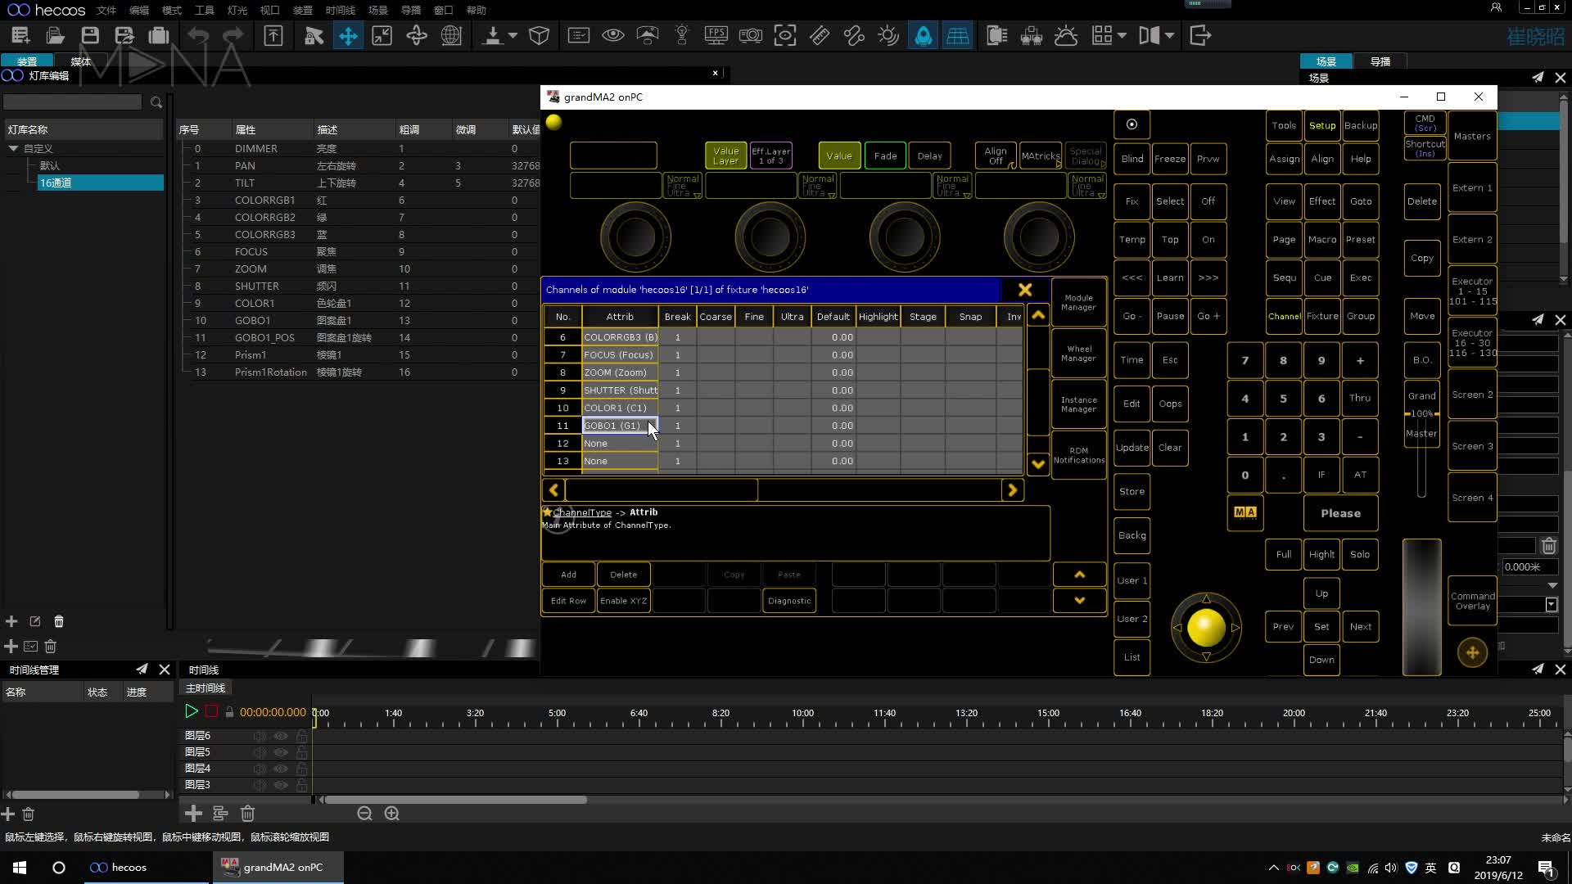Click the camera icon in hecoos toolbar
This screenshot has width=1572, height=884.
[x=750, y=35]
